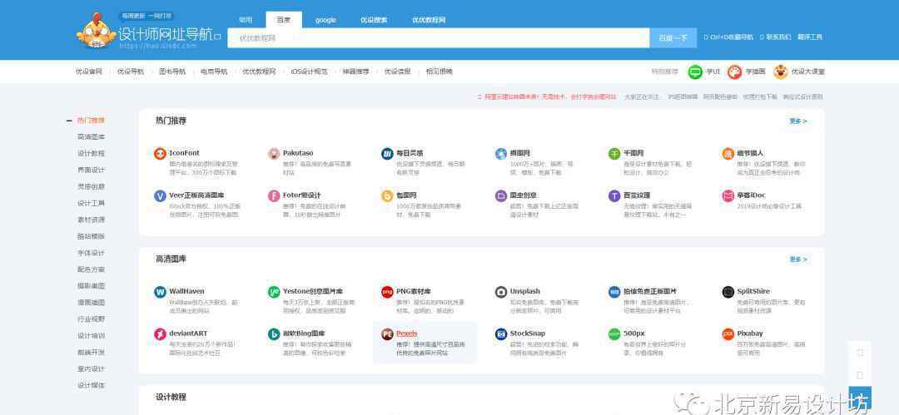This screenshot has height=415, width=899.
Task: Click the purple 图虫创意 icon
Action: point(501,196)
